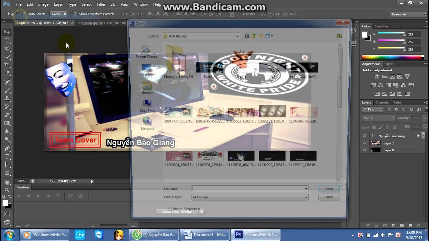This screenshot has height=241, width=429.
Task: Click lock all icon in Layers panel
Action: coord(394,127)
